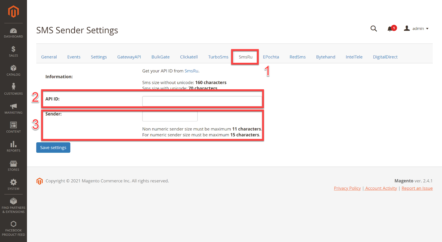Click the SMS Sender Settings page title

pyautogui.click(x=77, y=30)
